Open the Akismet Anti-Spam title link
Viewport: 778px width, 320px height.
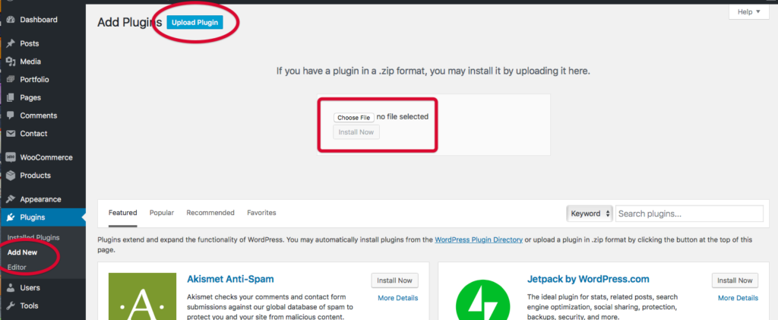(230, 279)
